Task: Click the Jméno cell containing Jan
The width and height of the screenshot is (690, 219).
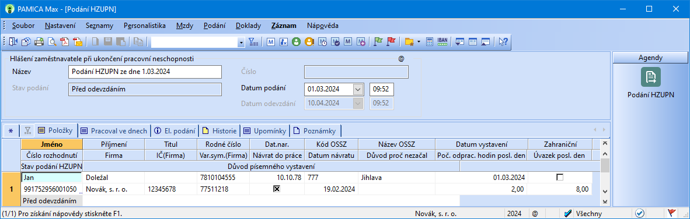Action: pyautogui.click(x=51, y=177)
